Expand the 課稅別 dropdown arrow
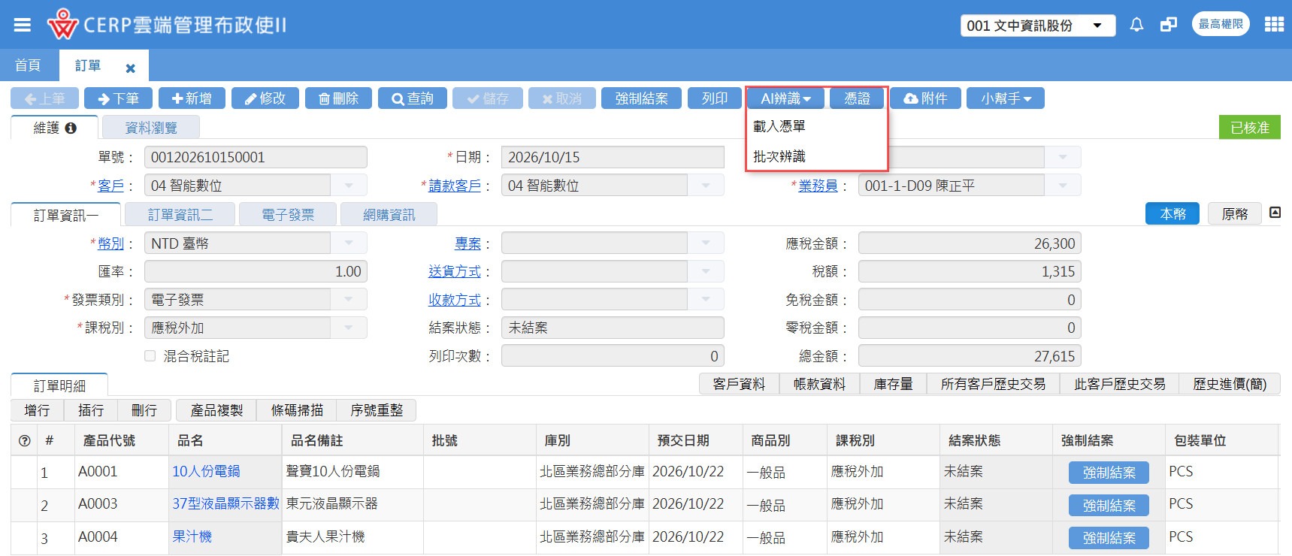1292x556 pixels. [x=349, y=328]
